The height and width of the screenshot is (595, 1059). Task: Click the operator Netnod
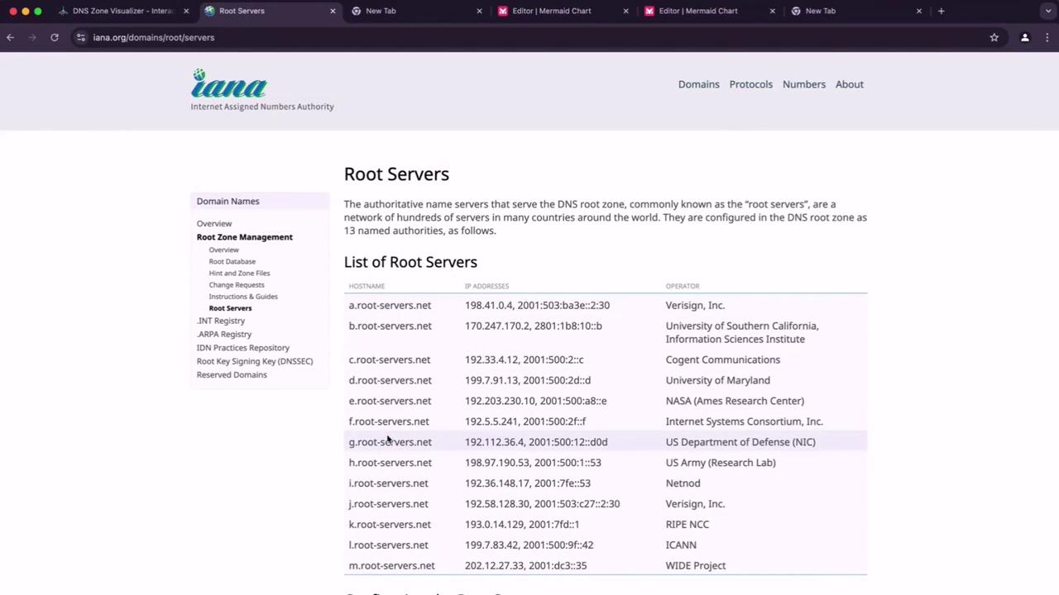tap(683, 483)
